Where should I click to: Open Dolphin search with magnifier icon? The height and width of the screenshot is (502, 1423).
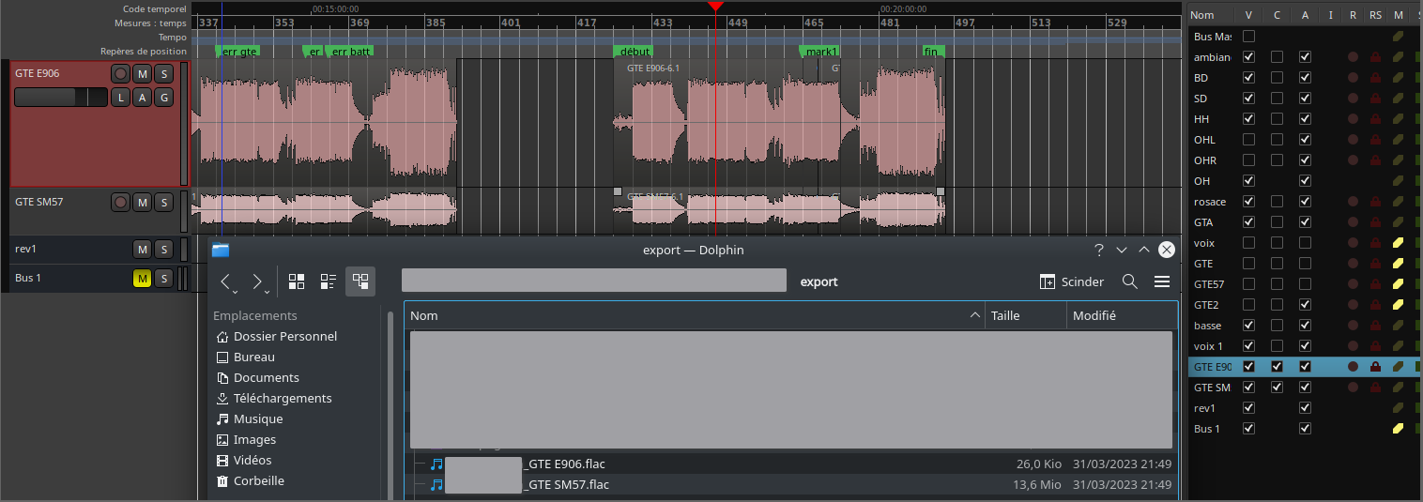click(1130, 281)
